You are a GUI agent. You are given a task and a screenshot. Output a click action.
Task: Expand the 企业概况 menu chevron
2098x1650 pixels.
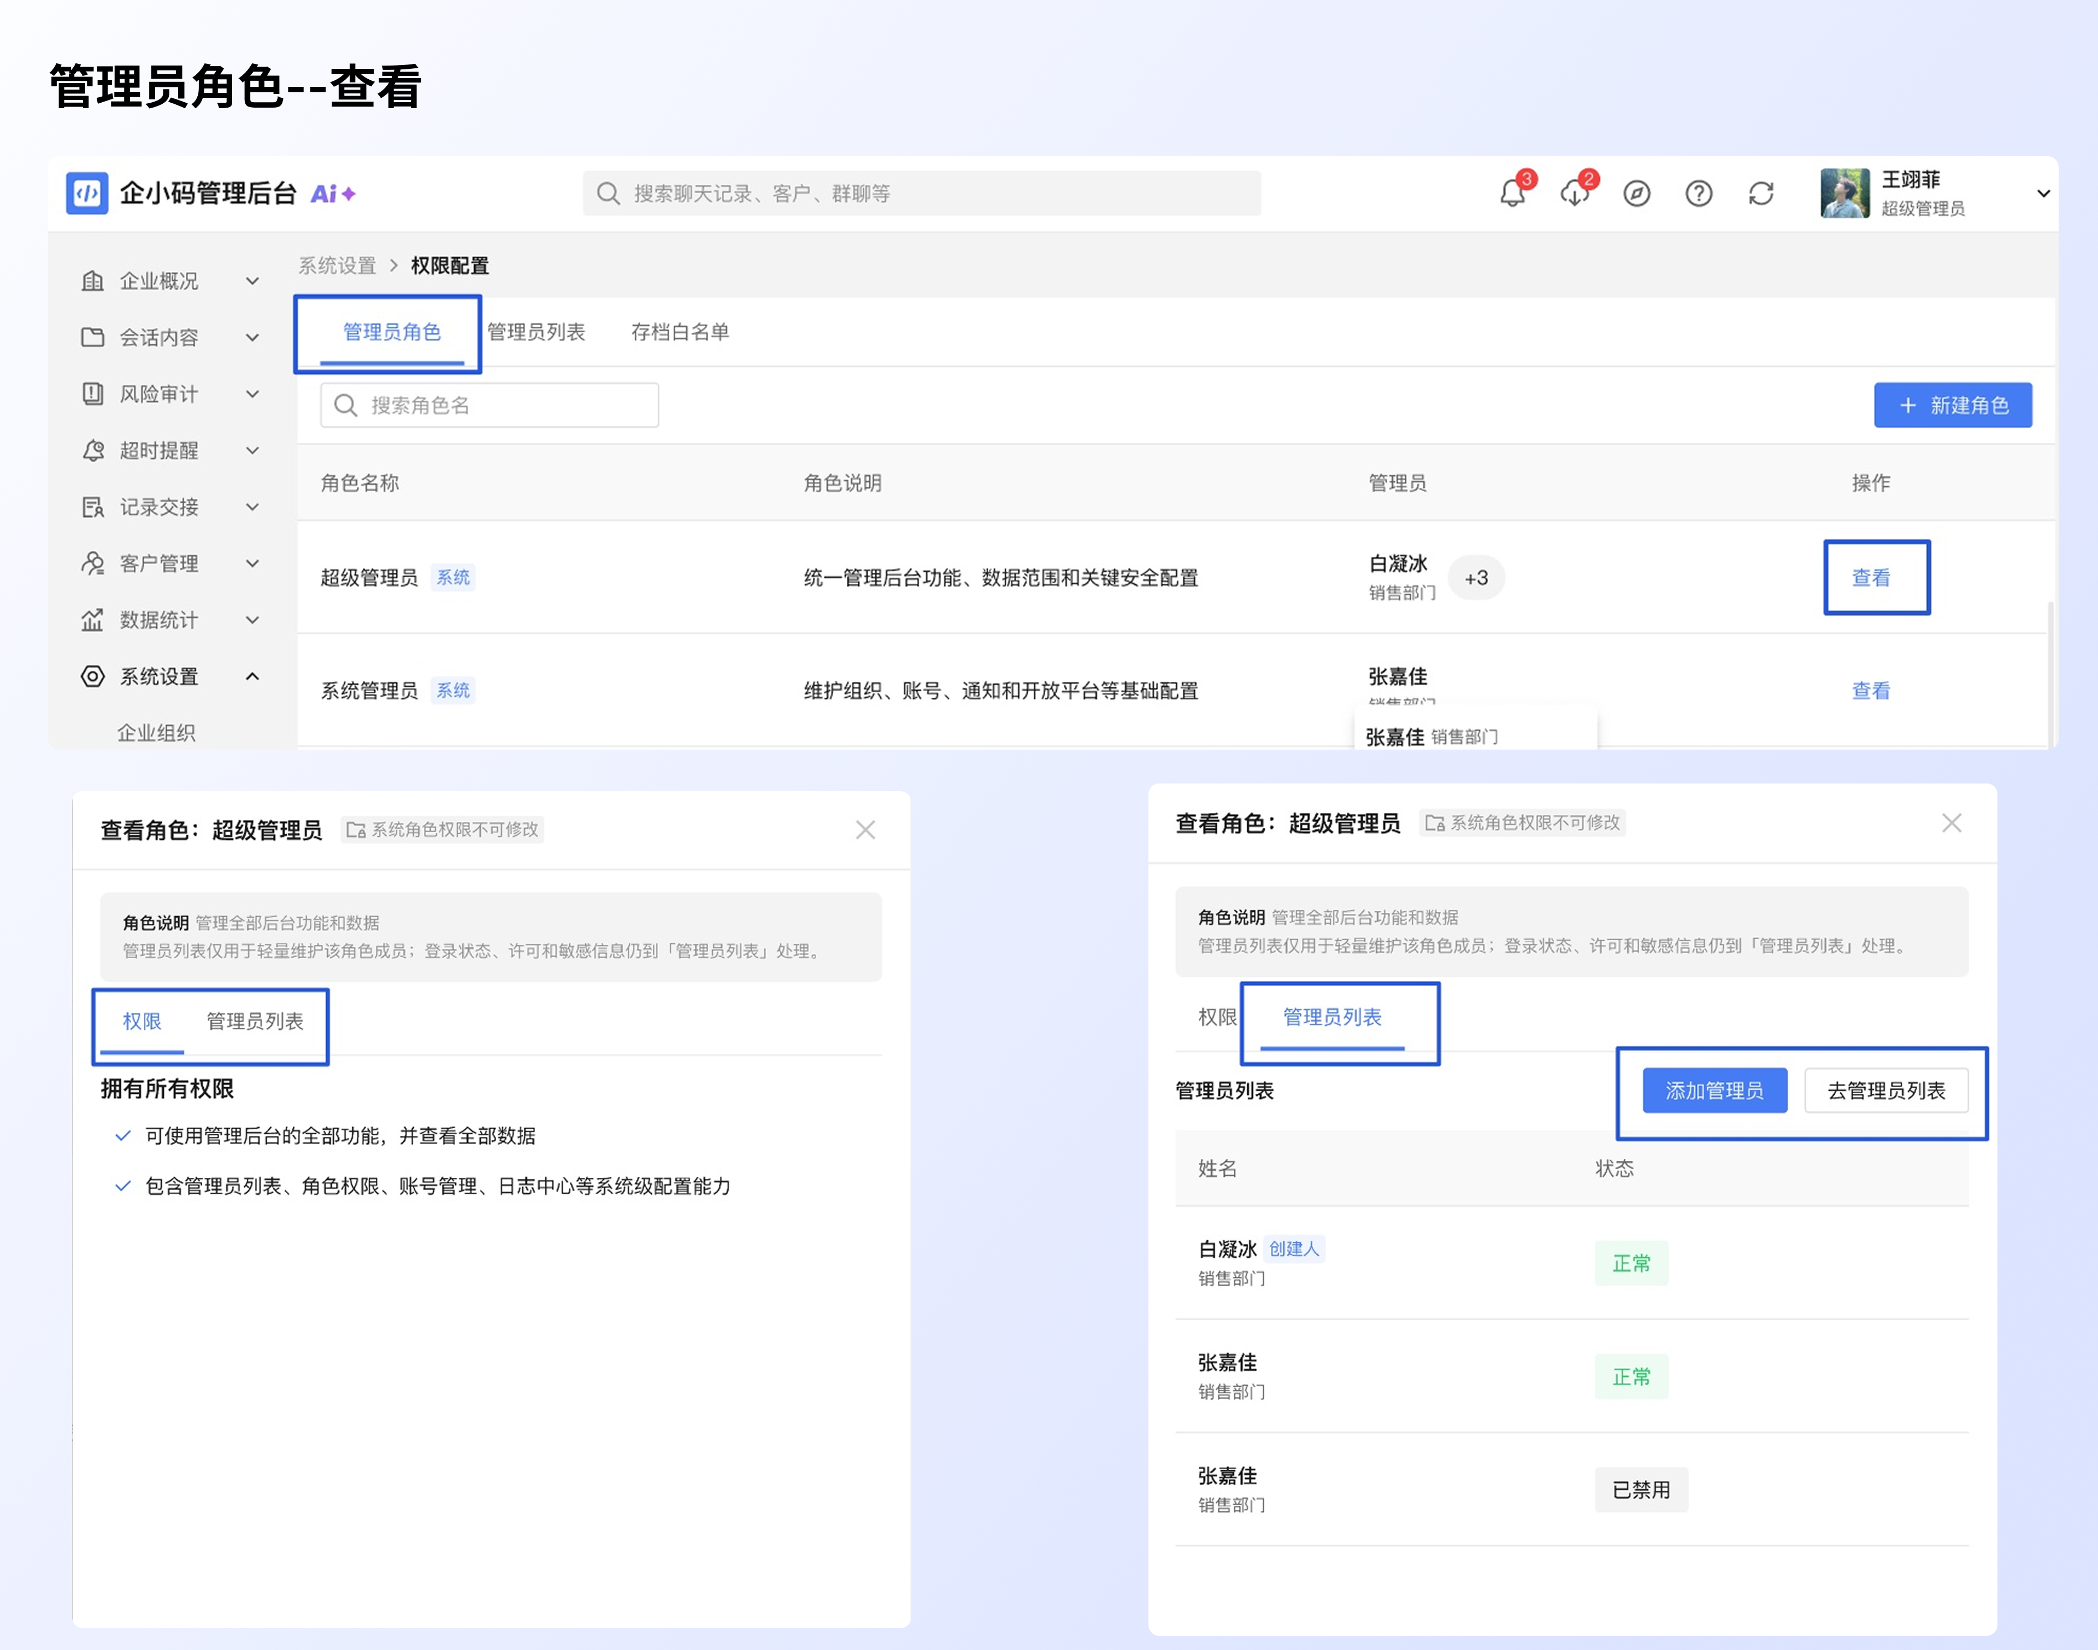252,281
